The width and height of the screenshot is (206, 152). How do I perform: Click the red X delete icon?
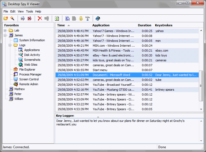40,18
